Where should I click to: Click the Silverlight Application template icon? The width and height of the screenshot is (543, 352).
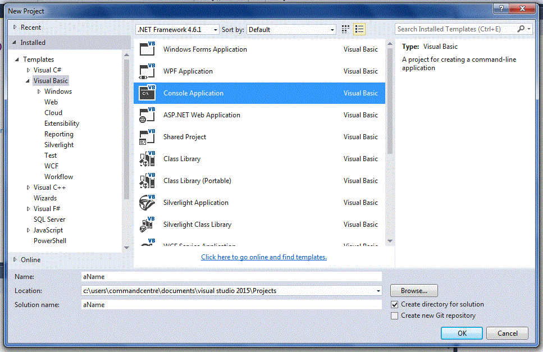pos(147,203)
